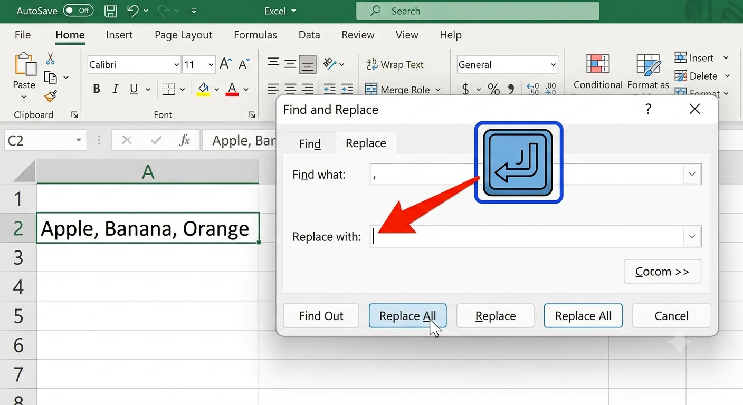Image resolution: width=743 pixels, height=405 pixels.
Task: Switch to Page Layout tab
Action: [x=183, y=35]
